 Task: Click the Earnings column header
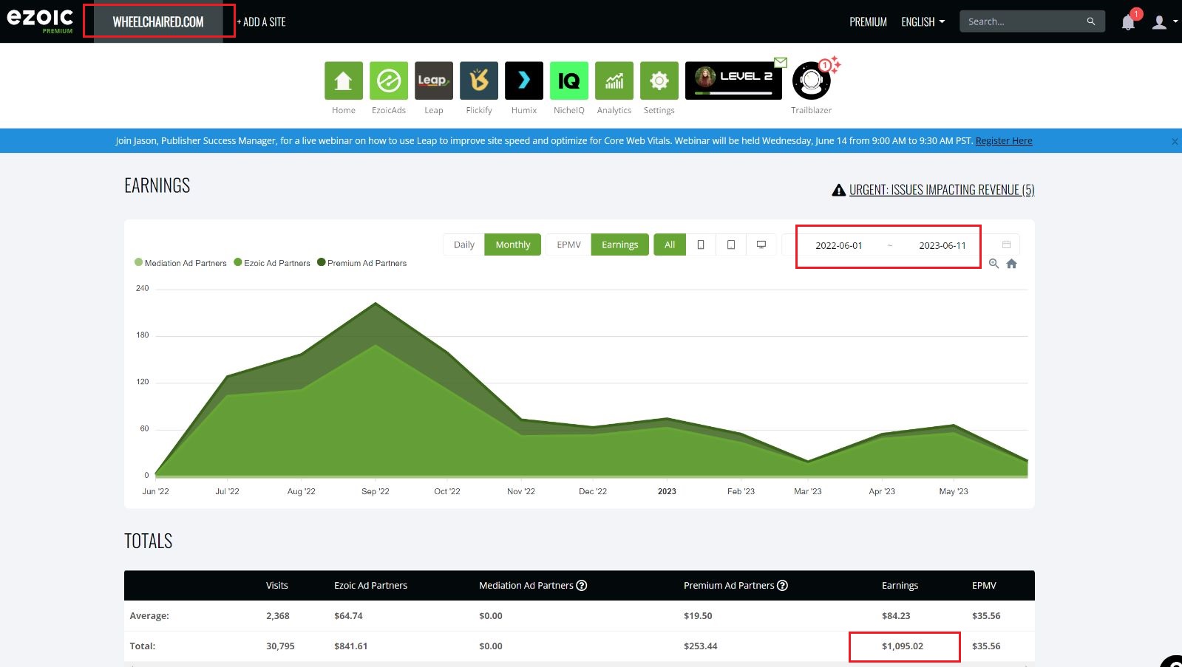900,585
